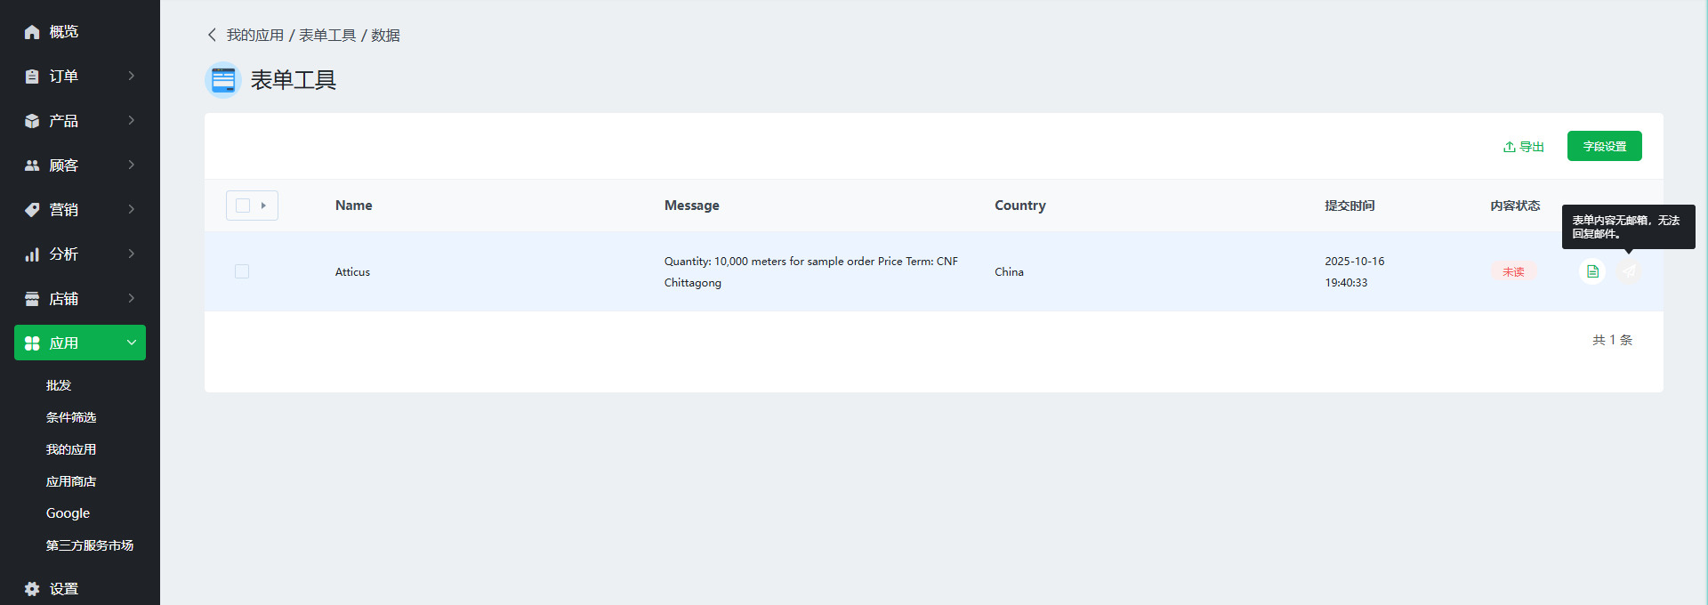This screenshot has height=605, width=1708.
Task: Go to 表单工具 in breadcrumb
Action: [327, 35]
